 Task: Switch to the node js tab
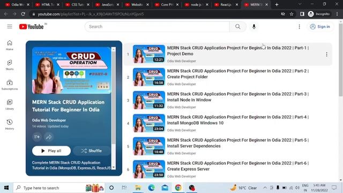pyautogui.click(x=197, y=5)
